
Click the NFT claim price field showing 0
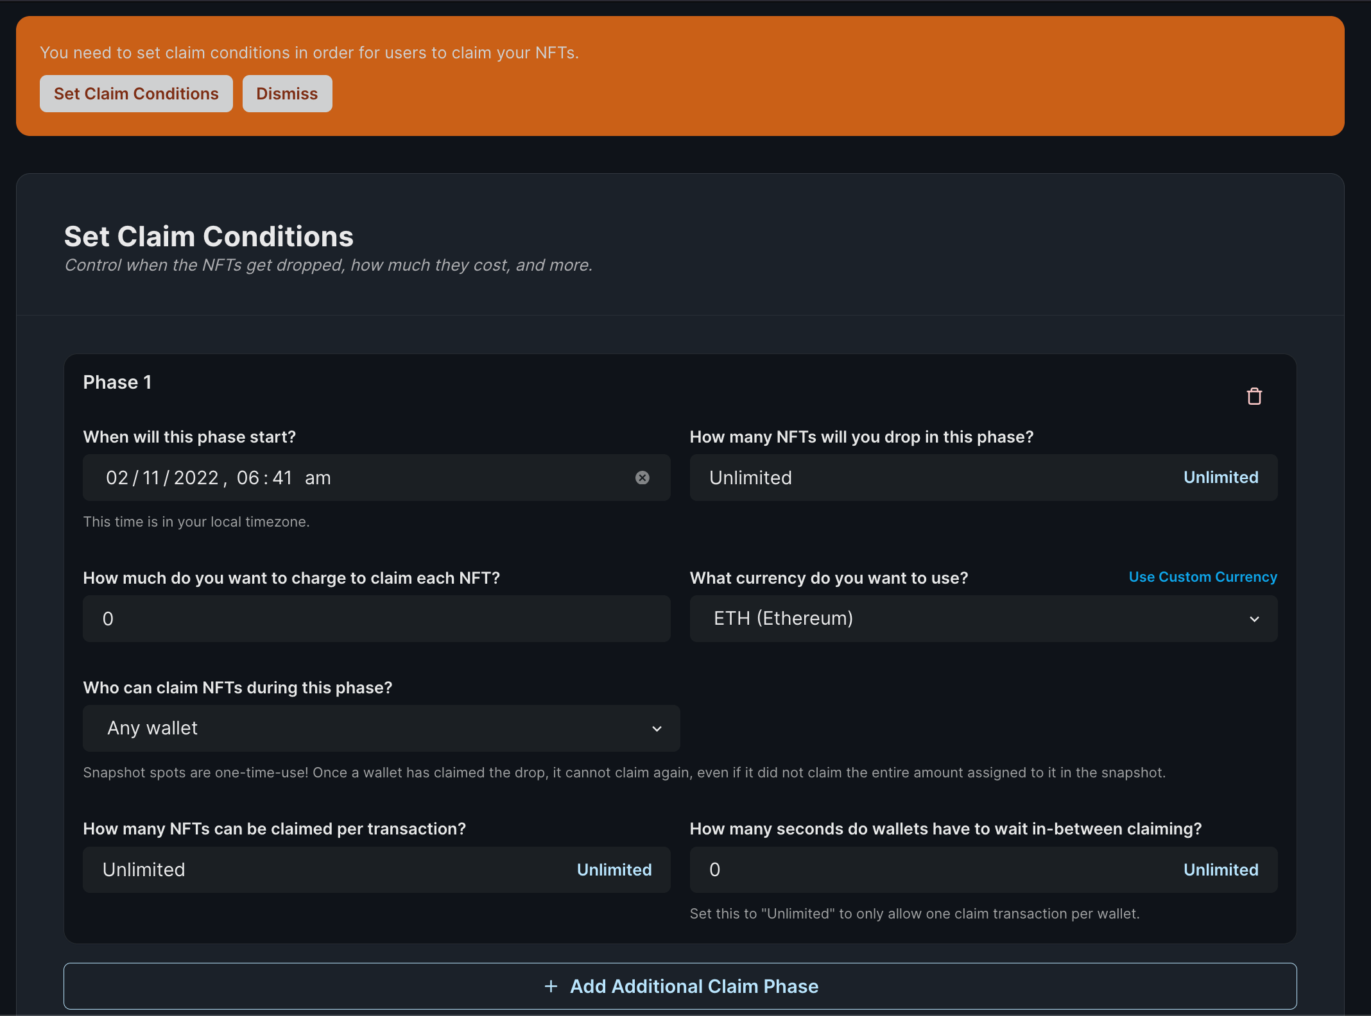[x=376, y=618]
